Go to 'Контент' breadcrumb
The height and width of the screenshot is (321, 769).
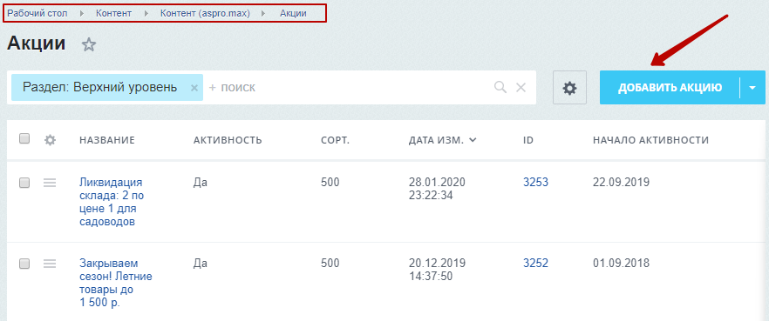[113, 13]
